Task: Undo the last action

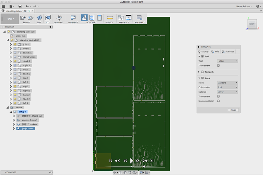Action: tap(27, 6)
